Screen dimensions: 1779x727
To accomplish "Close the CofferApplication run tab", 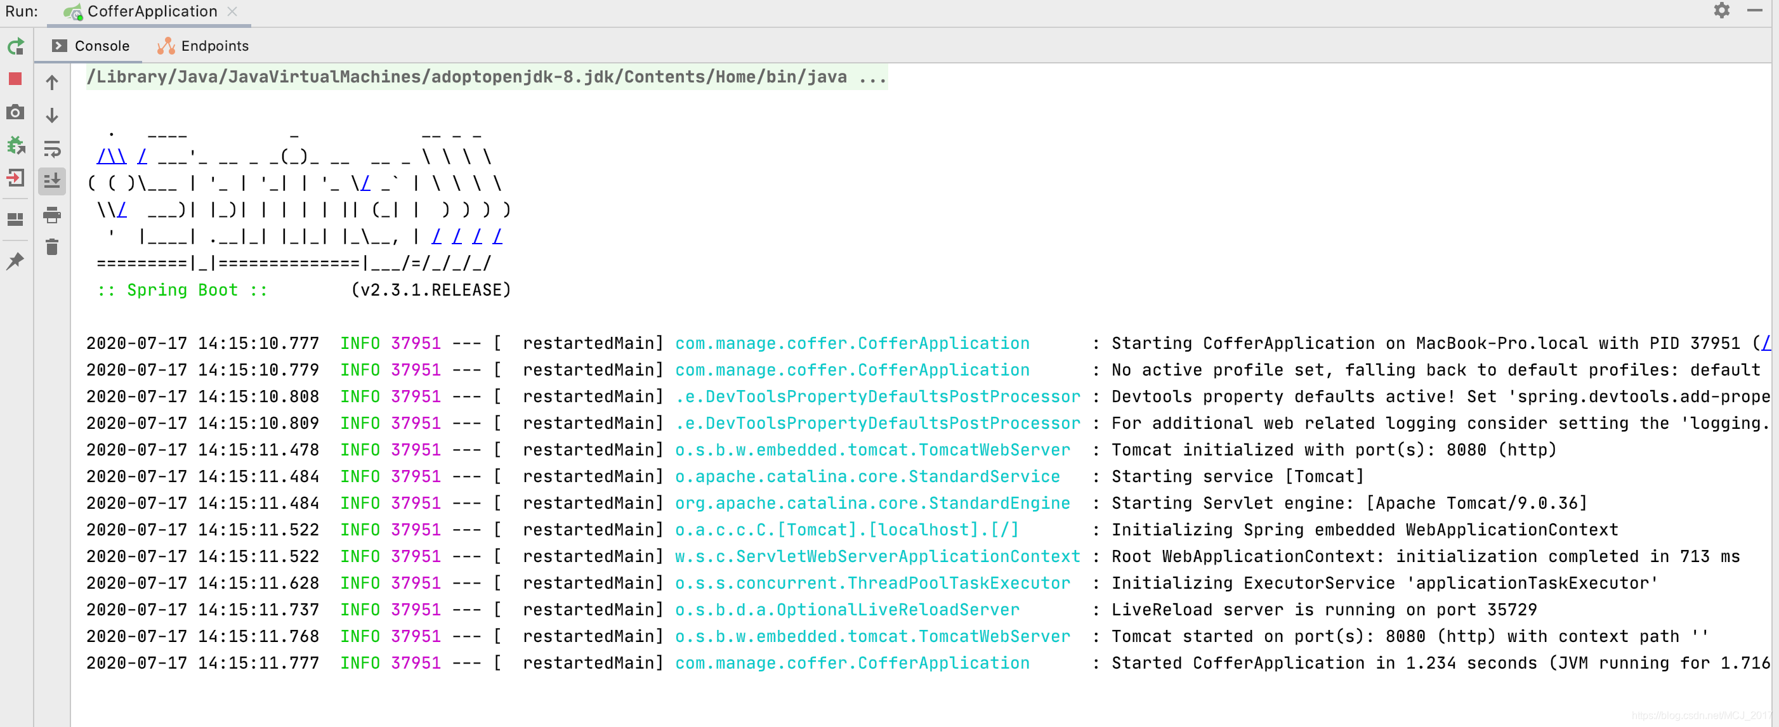I will point(233,11).
